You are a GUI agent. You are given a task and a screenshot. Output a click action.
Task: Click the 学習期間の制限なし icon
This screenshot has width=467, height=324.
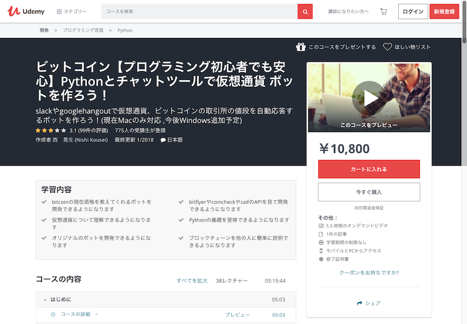pyautogui.click(x=321, y=242)
